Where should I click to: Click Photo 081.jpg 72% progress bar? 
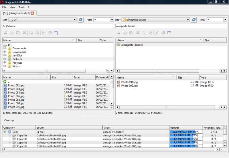[186, 135]
